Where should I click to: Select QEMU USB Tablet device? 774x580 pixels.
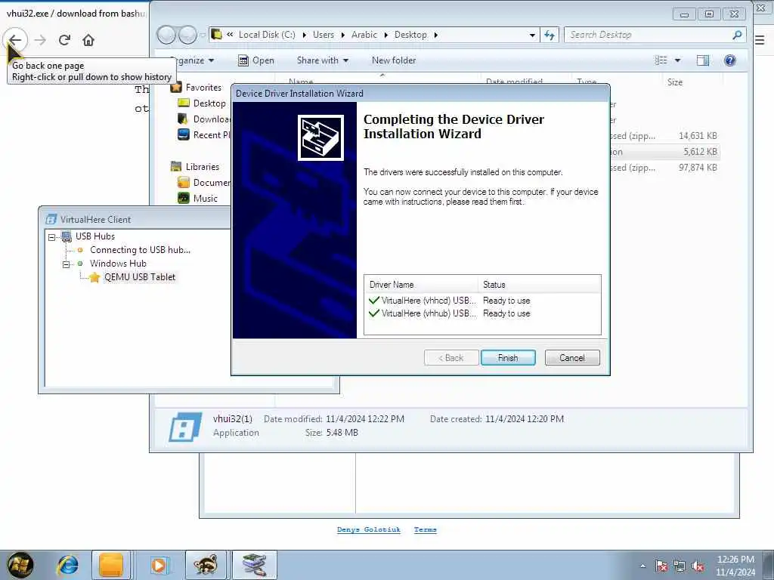coord(140,276)
